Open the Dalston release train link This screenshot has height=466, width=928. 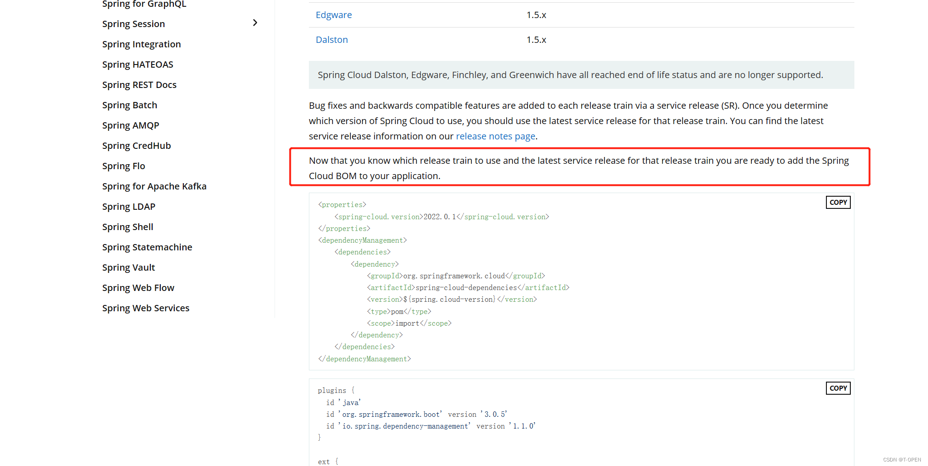coord(332,40)
